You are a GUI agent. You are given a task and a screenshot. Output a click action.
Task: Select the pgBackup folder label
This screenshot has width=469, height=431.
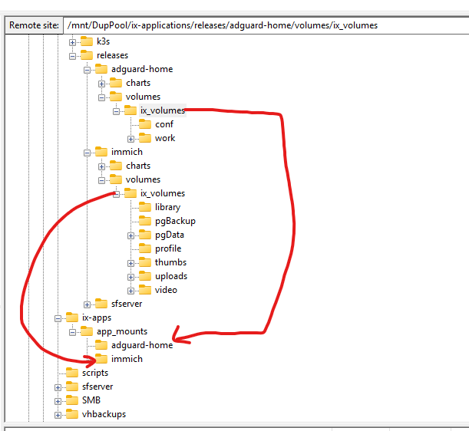pos(175,221)
